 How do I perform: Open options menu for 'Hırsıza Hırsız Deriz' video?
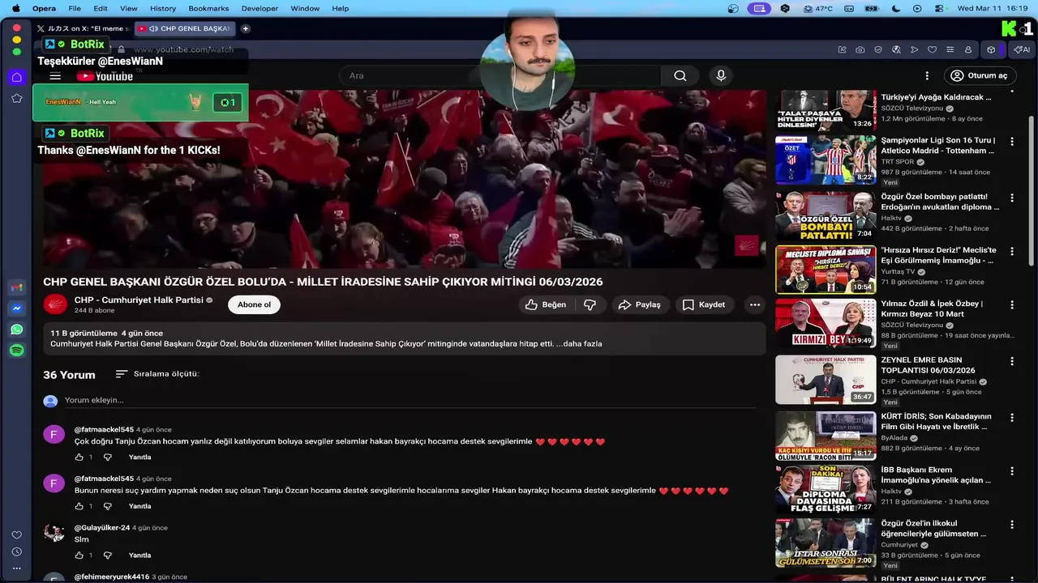1011,251
